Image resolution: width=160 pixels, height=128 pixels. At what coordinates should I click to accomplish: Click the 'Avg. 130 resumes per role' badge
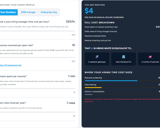pyautogui.click(x=11, y=65)
